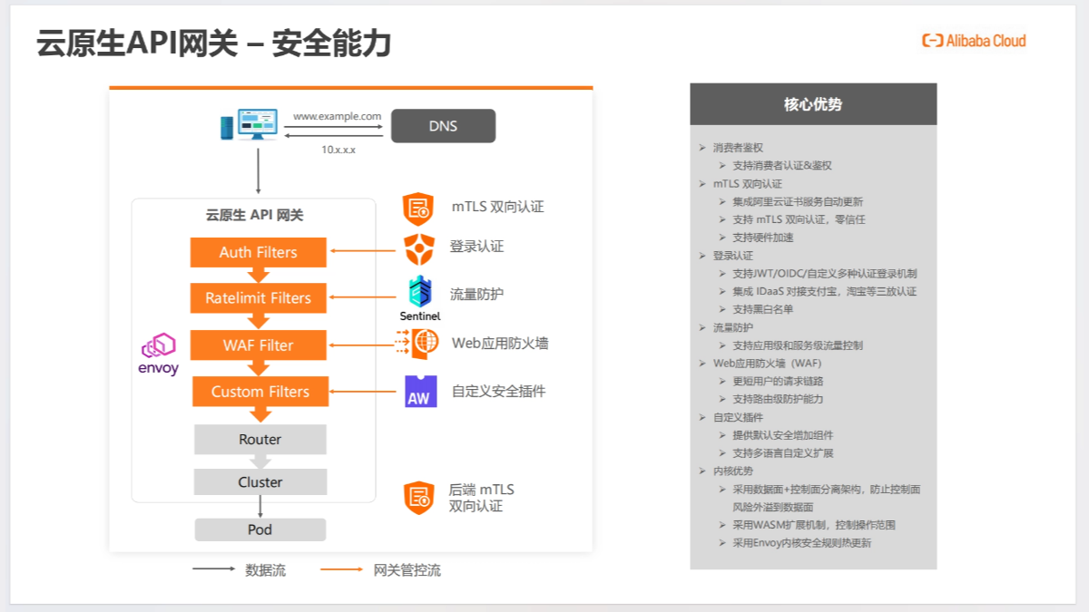Click the Sentinel logo icon

point(420,298)
